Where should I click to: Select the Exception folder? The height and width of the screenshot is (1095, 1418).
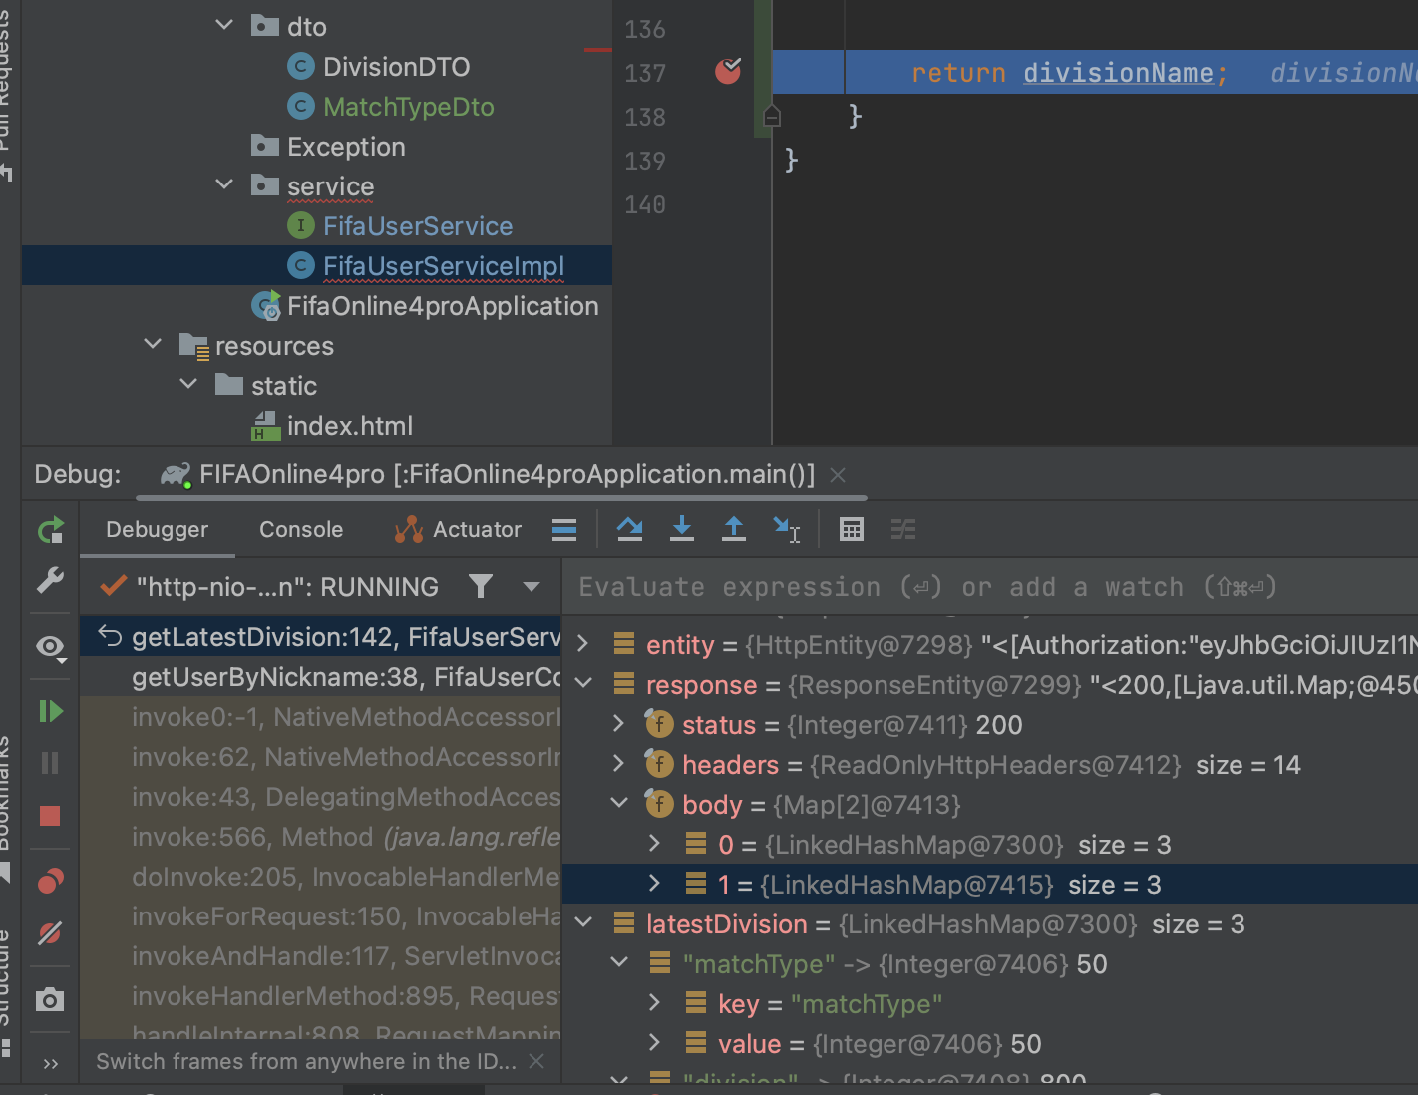click(346, 147)
